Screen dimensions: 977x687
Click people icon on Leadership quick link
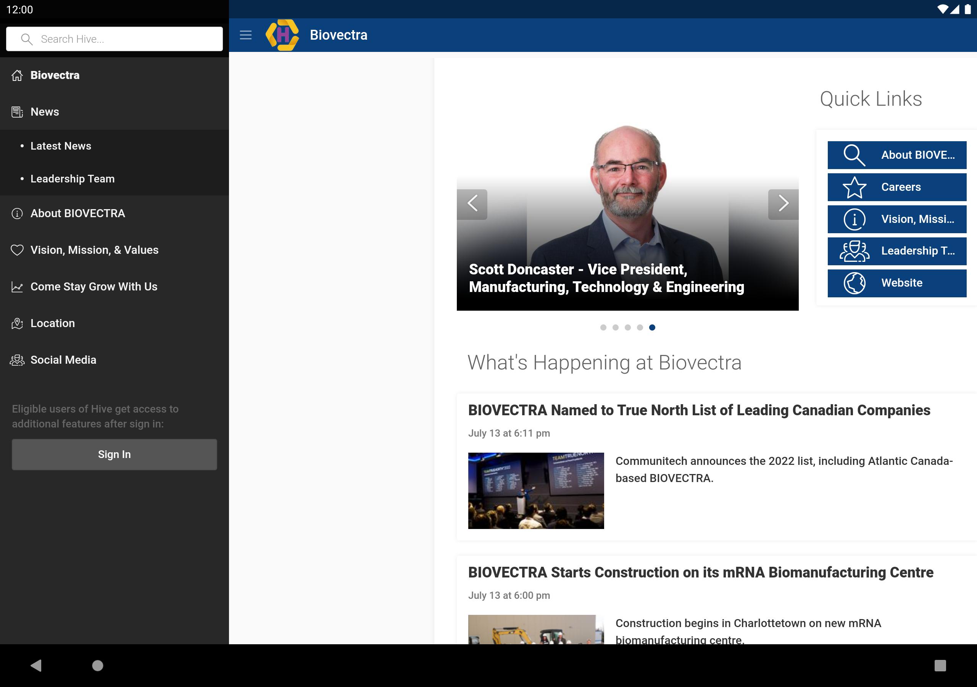(x=854, y=251)
